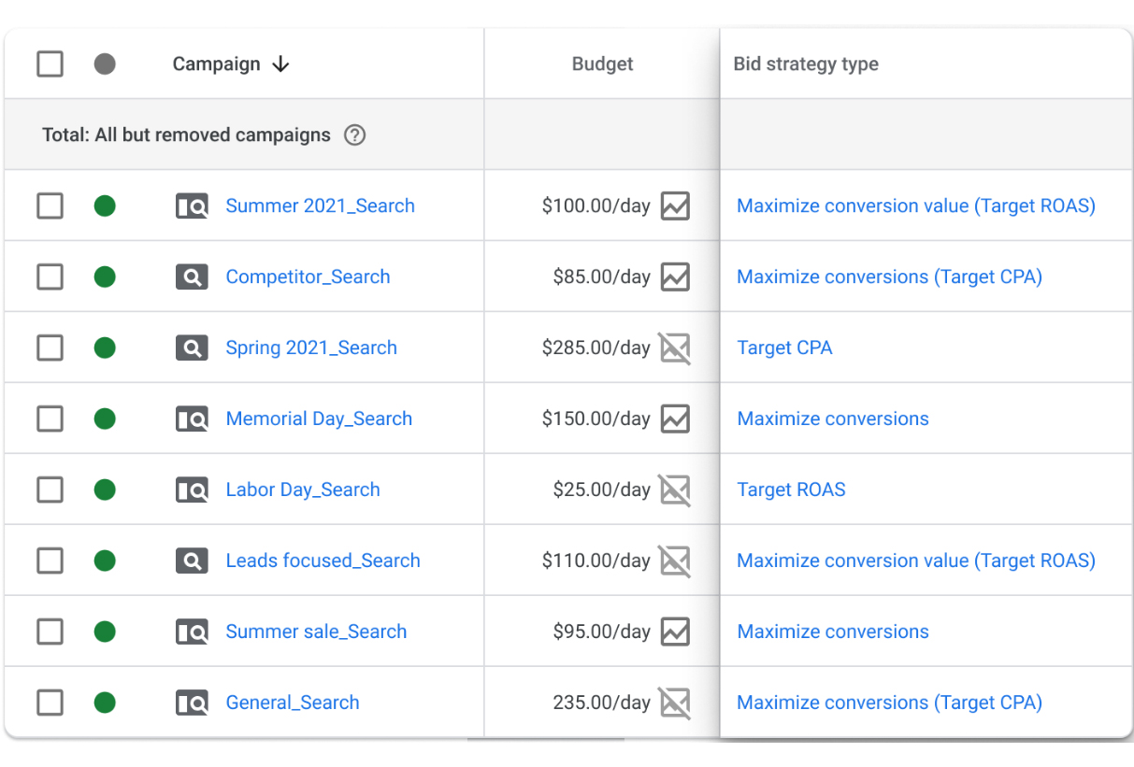Select the General_Search row checkbox

point(50,703)
